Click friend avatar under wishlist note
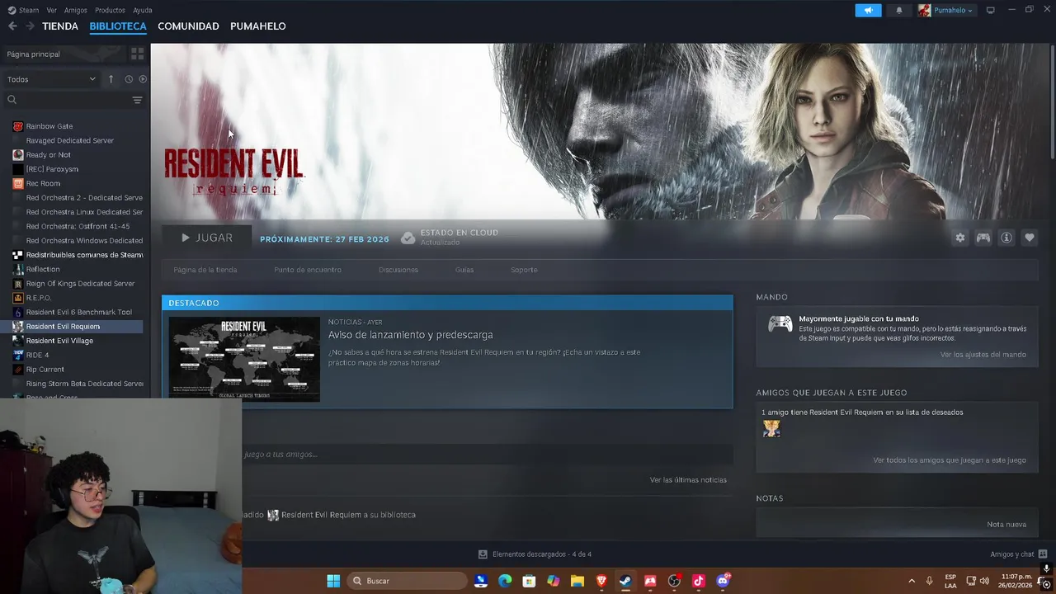This screenshot has width=1056, height=594. [771, 428]
